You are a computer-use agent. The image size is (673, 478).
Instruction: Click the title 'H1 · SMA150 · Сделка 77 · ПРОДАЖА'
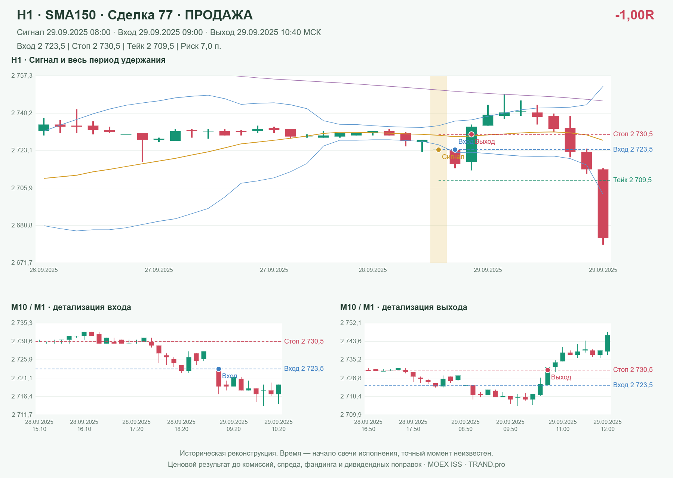pyautogui.click(x=135, y=15)
